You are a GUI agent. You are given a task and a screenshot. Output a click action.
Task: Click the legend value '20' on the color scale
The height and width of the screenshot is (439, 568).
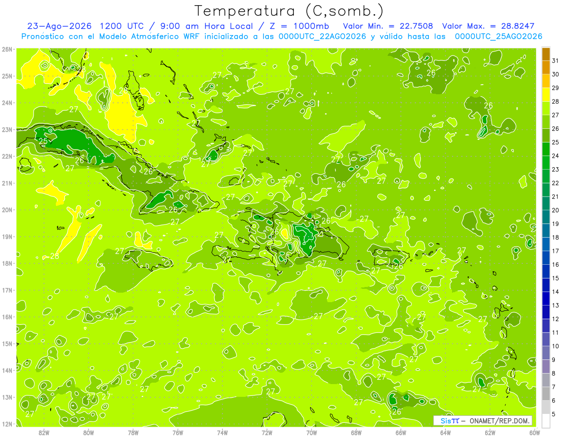(x=556, y=210)
